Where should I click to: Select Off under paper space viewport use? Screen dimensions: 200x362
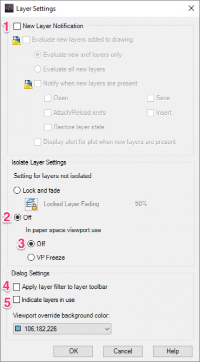(x=31, y=244)
